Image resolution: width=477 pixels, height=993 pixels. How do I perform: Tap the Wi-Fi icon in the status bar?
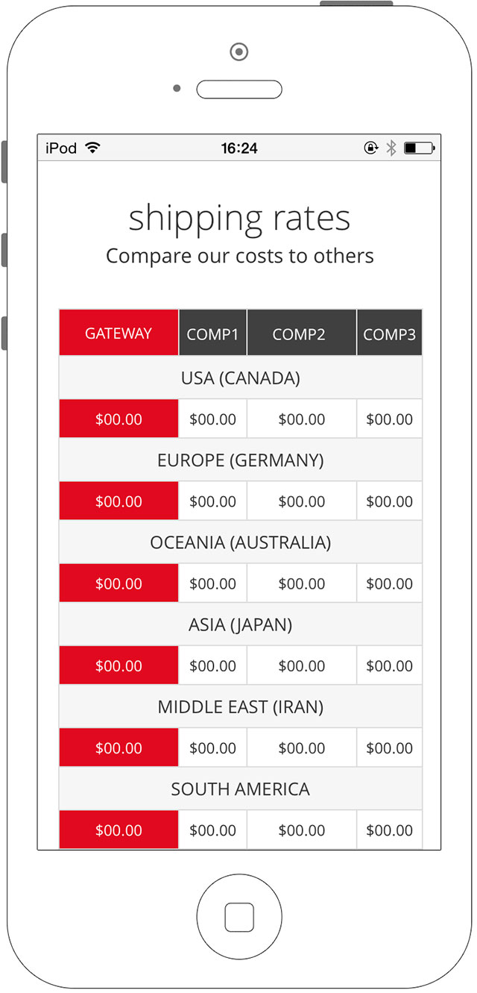(92, 148)
